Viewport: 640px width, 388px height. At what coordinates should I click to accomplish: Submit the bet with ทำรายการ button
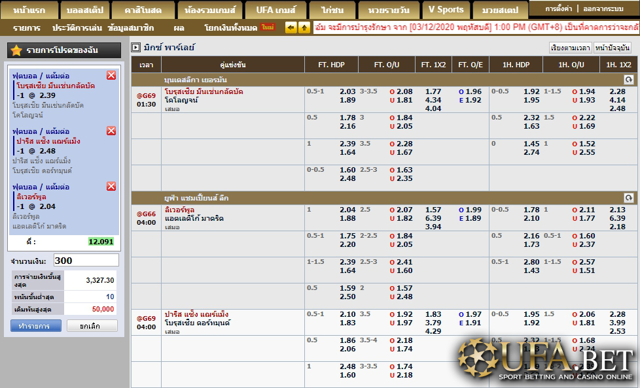36,326
